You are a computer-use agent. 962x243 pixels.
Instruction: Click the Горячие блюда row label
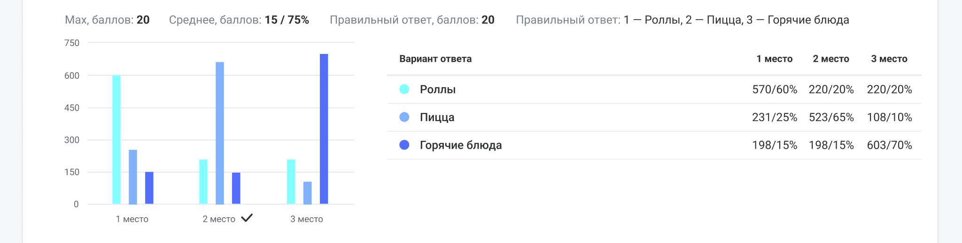click(460, 145)
